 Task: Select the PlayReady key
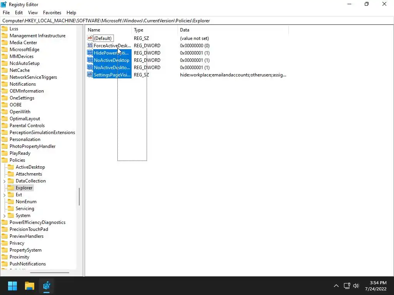(x=20, y=153)
